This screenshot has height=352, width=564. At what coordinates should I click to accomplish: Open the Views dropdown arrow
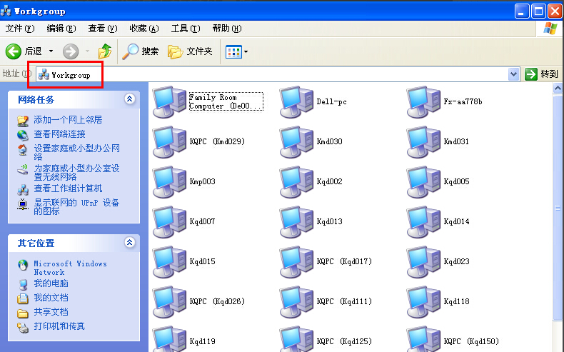pyautogui.click(x=246, y=51)
